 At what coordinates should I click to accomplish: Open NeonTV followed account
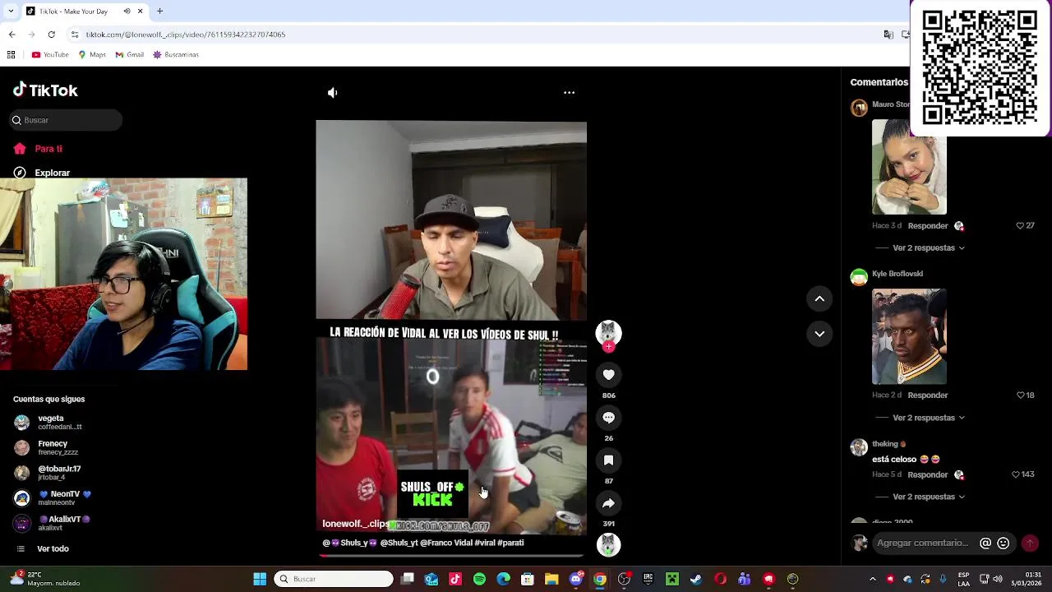coord(53,498)
